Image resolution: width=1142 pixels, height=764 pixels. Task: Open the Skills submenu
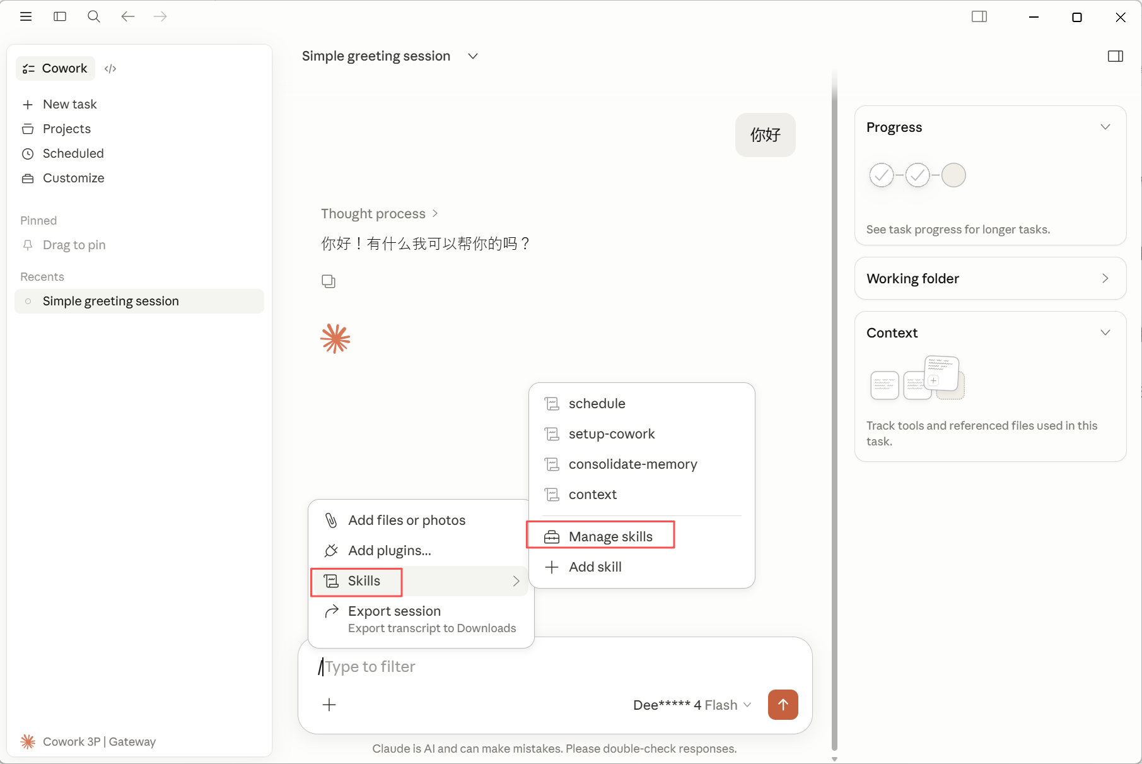(x=421, y=581)
